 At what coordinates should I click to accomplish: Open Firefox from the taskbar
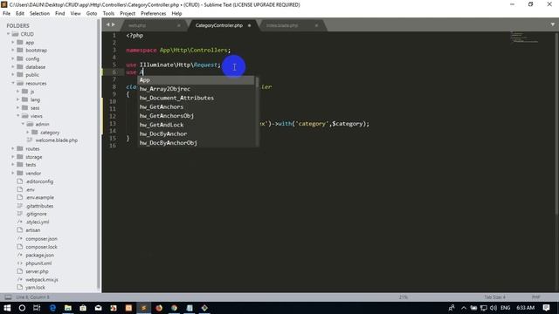click(159, 308)
